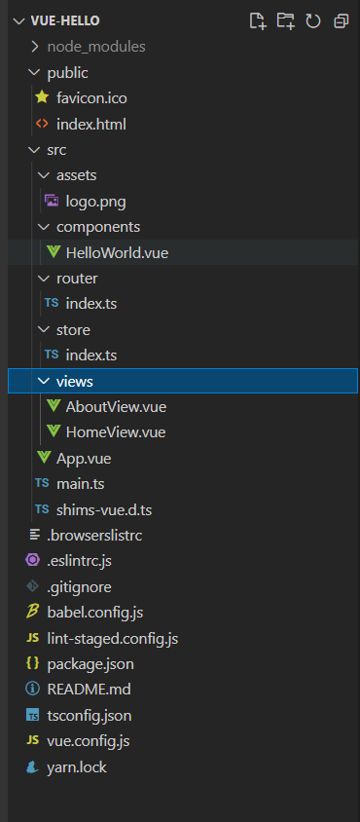Click the Vue icon next to HelloWorld.vue
Viewport: 360px width, 822px height.
tap(54, 252)
